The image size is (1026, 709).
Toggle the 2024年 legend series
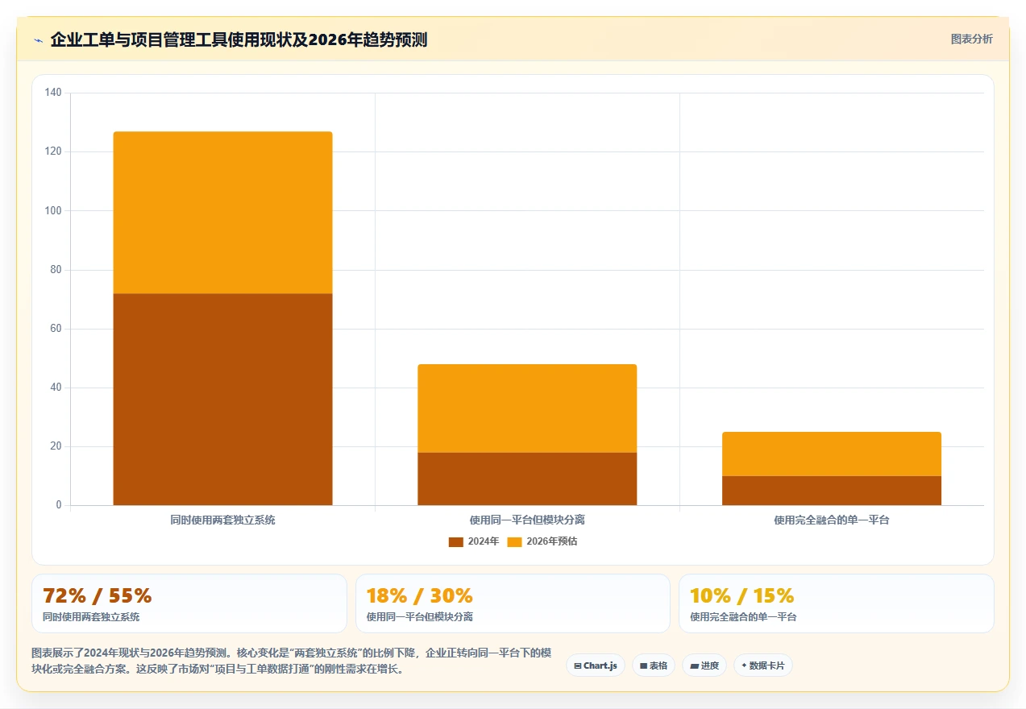[x=474, y=541]
